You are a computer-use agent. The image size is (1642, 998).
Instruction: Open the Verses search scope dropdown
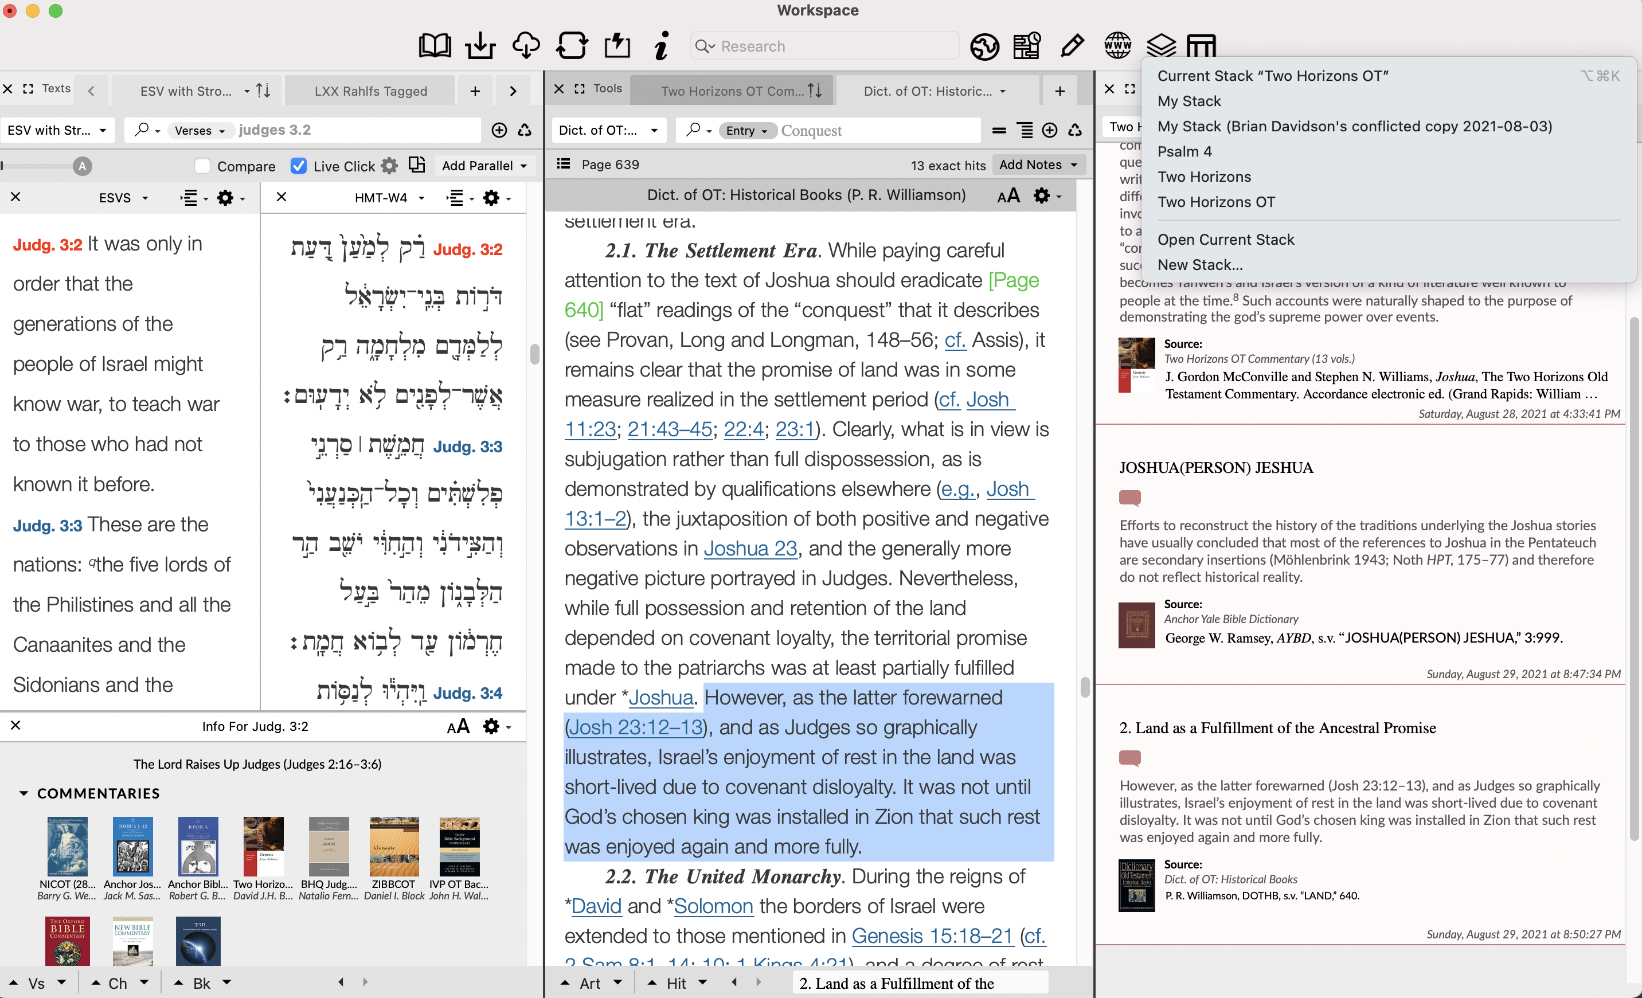click(x=200, y=131)
